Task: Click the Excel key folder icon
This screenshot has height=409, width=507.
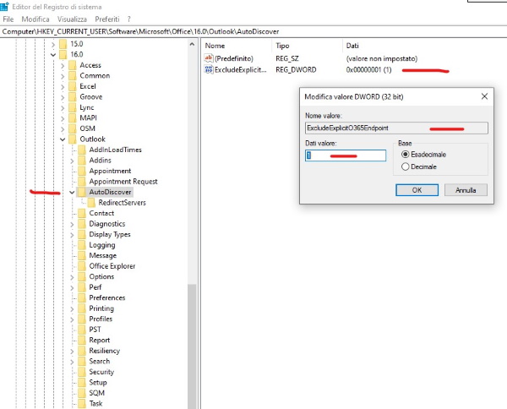Action: point(73,86)
